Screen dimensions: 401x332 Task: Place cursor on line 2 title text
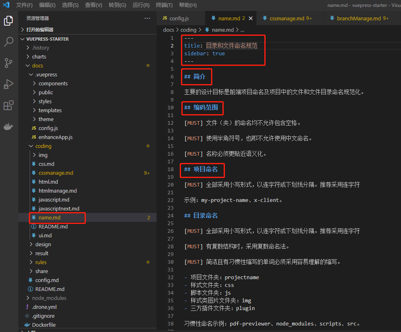(231, 46)
